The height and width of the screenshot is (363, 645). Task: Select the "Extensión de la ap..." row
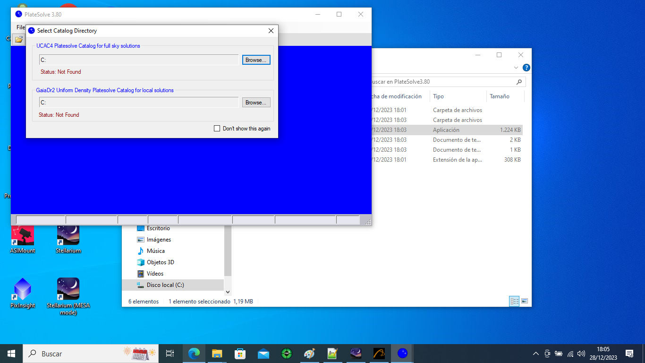[x=447, y=160]
